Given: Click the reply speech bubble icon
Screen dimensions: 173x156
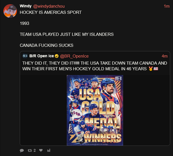Looking at the screenshot, I should click(22, 150).
